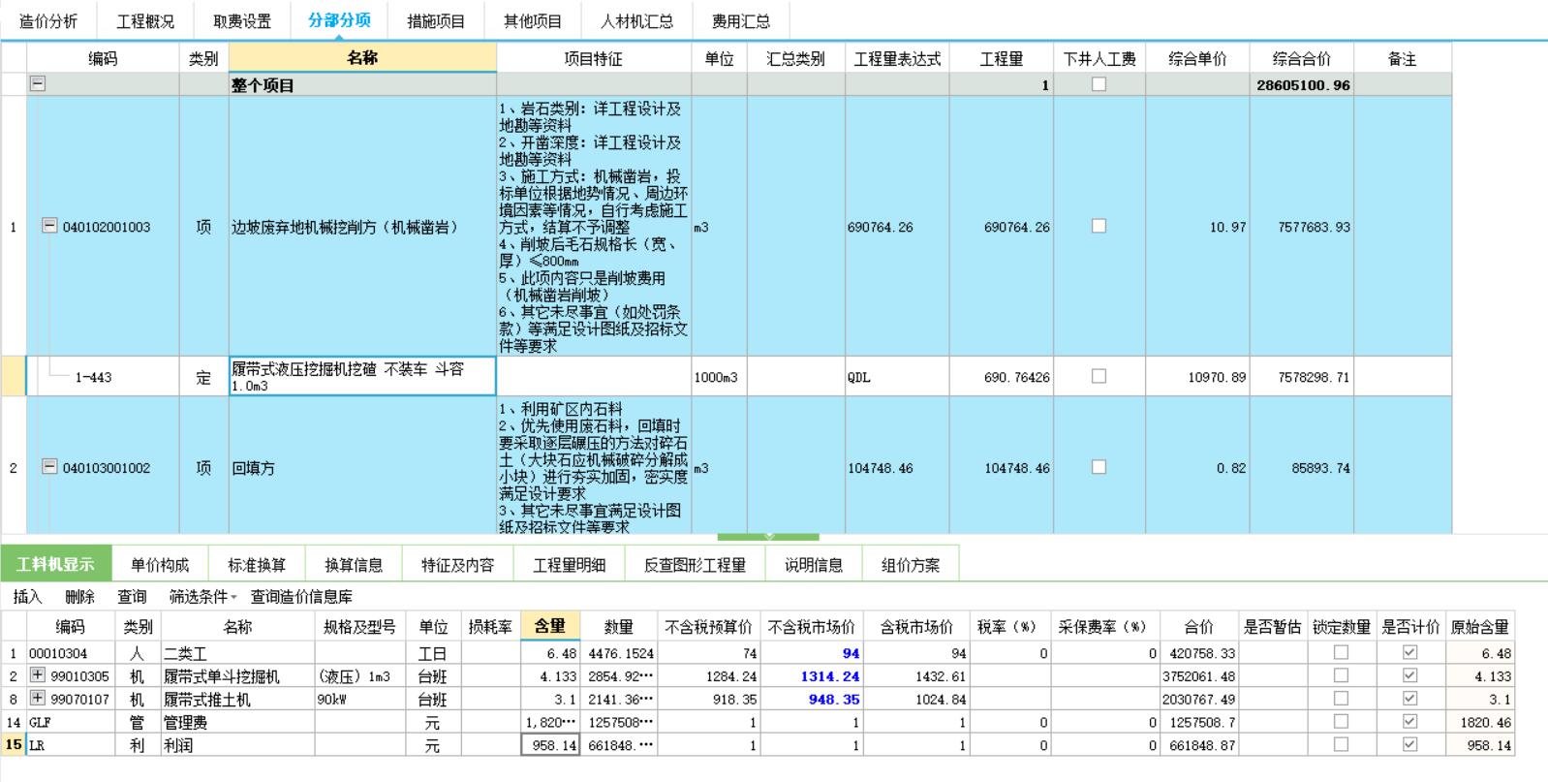Collapse the 整个项目 root row
The width and height of the screenshot is (1548, 782).
pos(37,84)
